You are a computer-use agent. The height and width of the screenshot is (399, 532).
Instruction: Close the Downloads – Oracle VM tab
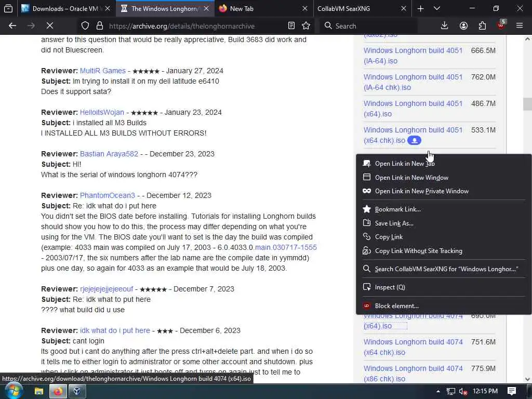coord(108,8)
